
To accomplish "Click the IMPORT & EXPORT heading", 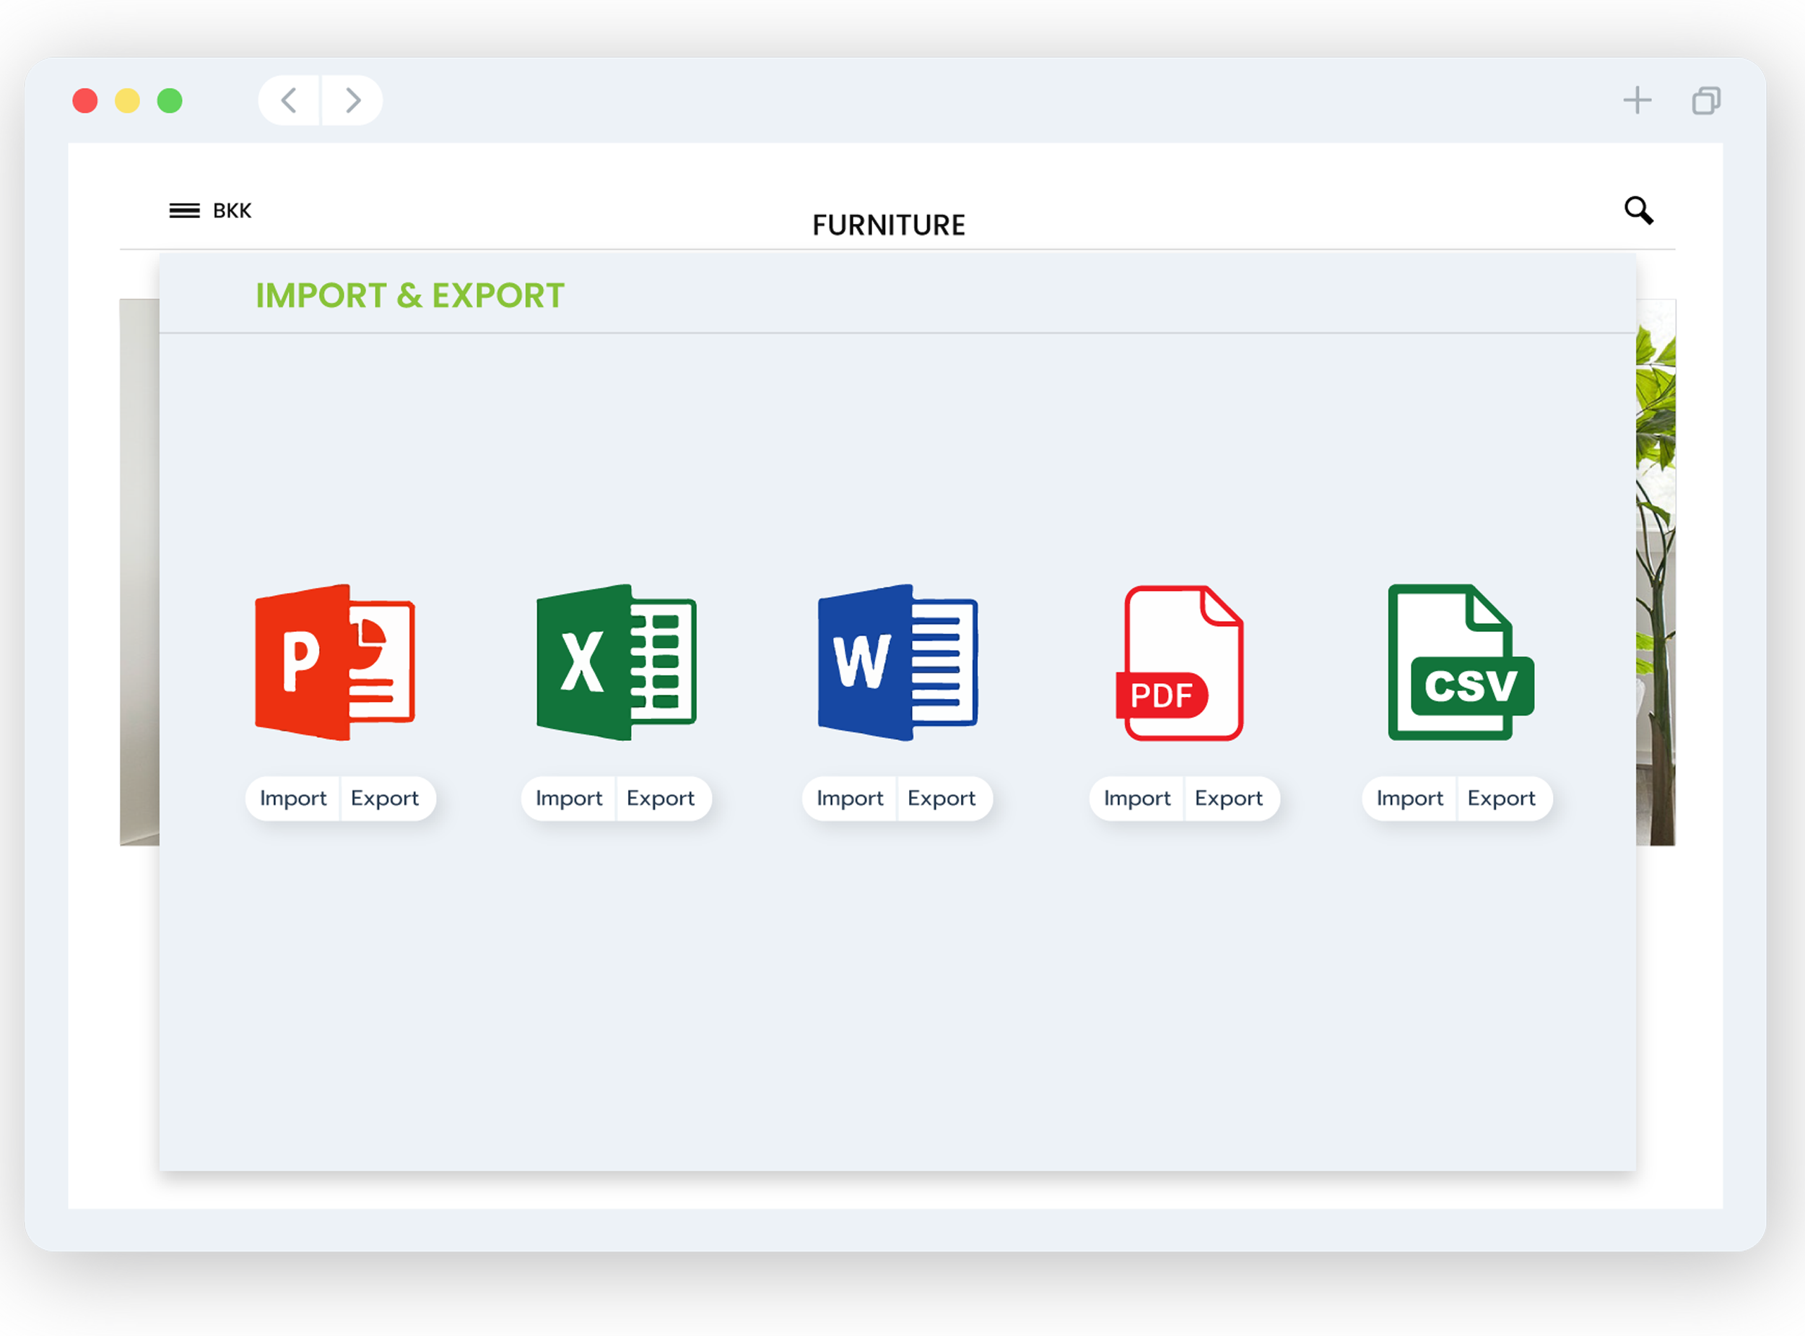I will pos(410,295).
